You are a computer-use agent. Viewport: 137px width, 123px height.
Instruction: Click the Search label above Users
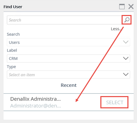click(x=13, y=34)
